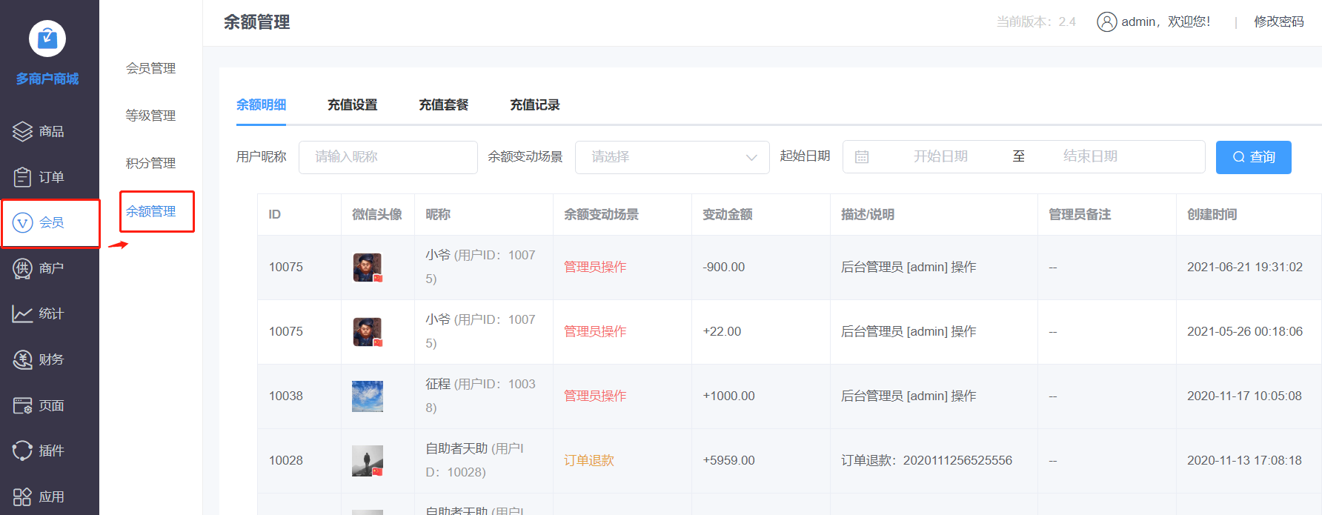Switch to the 充值记录 tab
This screenshot has height=515, width=1322.
click(x=534, y=104)
